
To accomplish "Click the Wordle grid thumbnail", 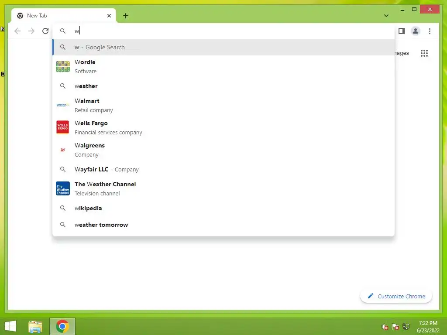I will pos(63,66).
